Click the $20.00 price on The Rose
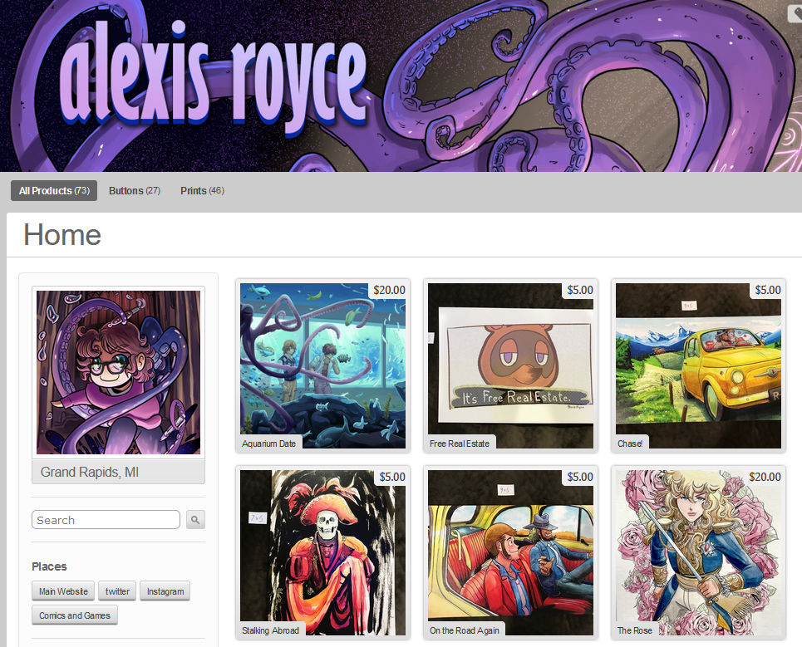The image size is (802, 647). (765, 478)
